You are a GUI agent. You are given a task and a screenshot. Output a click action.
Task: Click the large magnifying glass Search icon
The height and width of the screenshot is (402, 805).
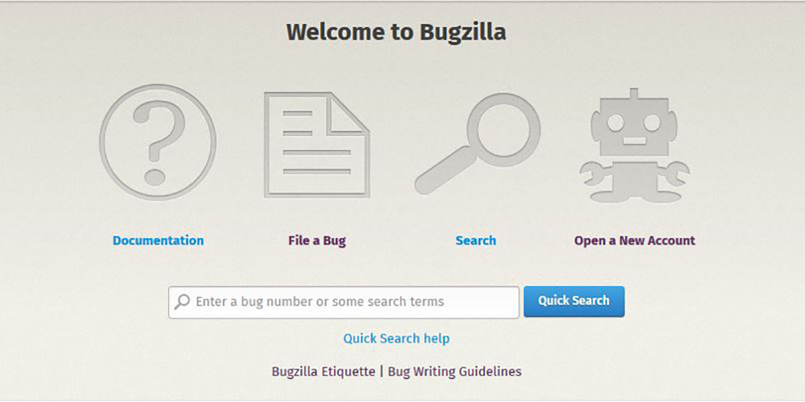pos(477,143)
